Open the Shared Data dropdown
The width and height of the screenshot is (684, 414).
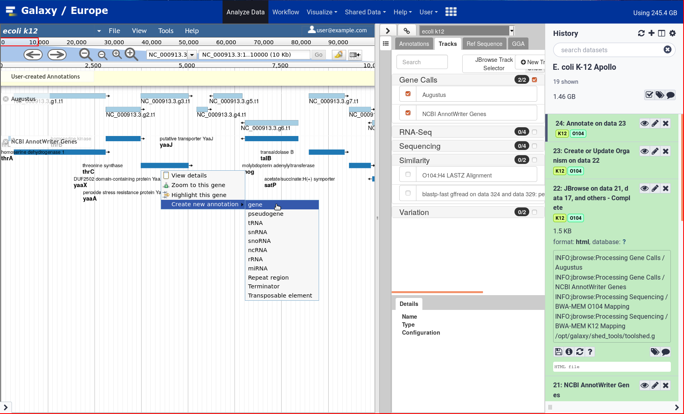pos(365,12)
